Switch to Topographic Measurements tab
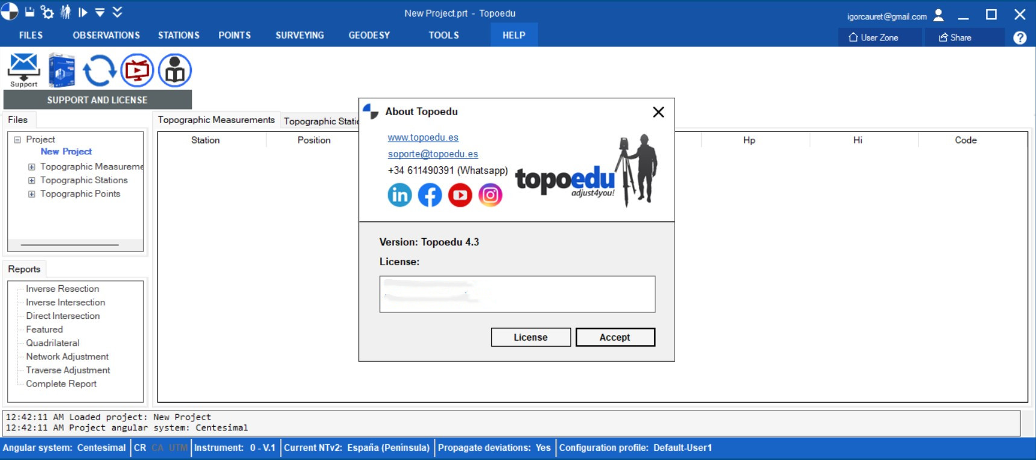The height and width of the screenshot is (460, 1036). [216, 120]
